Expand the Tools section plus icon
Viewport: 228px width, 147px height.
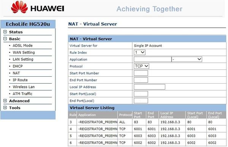tap(5, 107)
